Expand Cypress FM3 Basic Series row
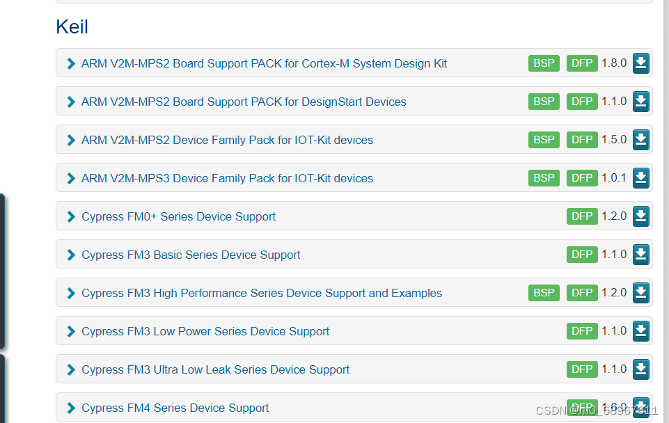Image resolution: width=669 pixels, height=423 pixels. point(71,255)
